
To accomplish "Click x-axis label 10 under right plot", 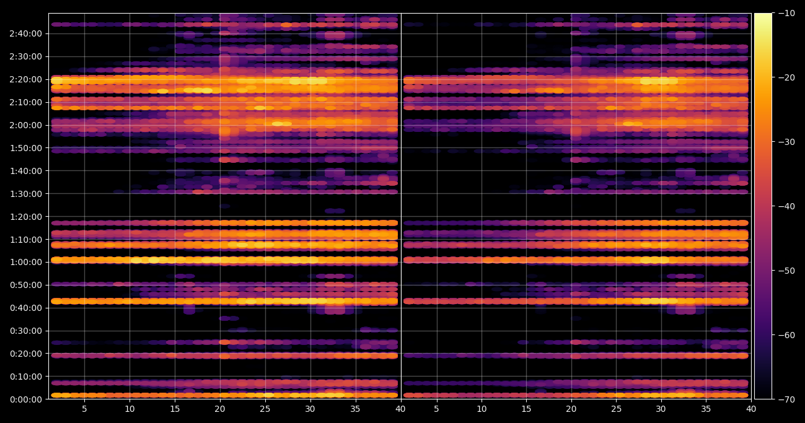I will 482,409.
